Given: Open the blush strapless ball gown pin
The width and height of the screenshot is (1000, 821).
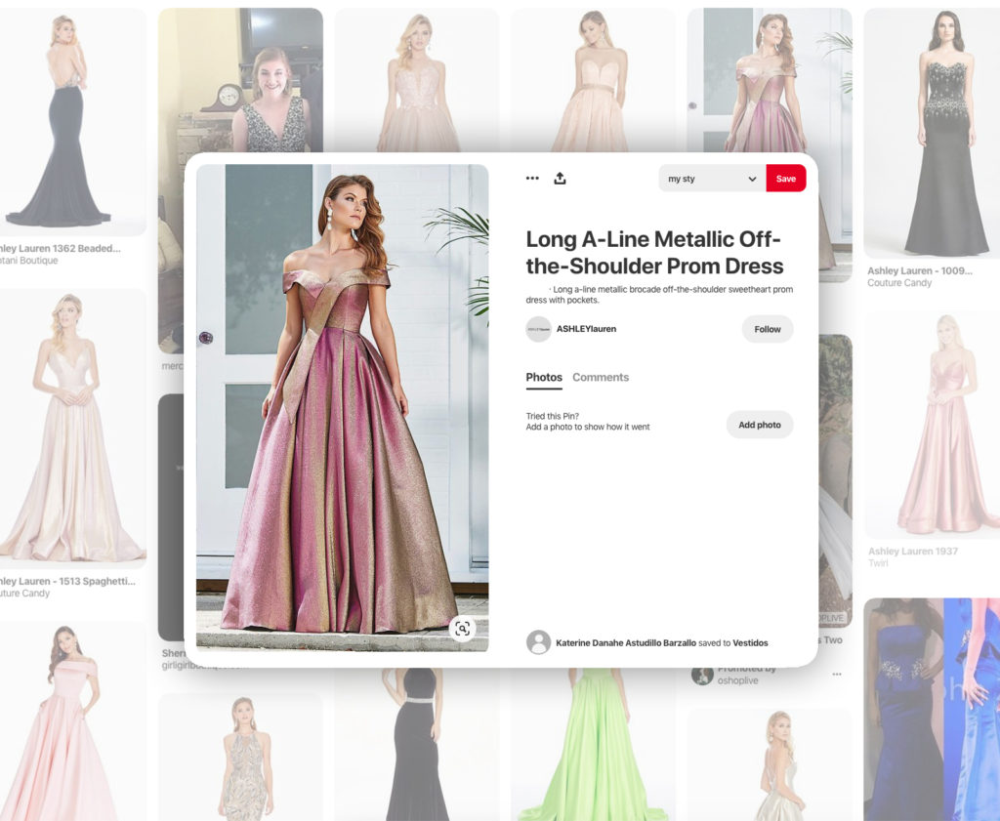Looking at the screenshot, I should [593, 80].
